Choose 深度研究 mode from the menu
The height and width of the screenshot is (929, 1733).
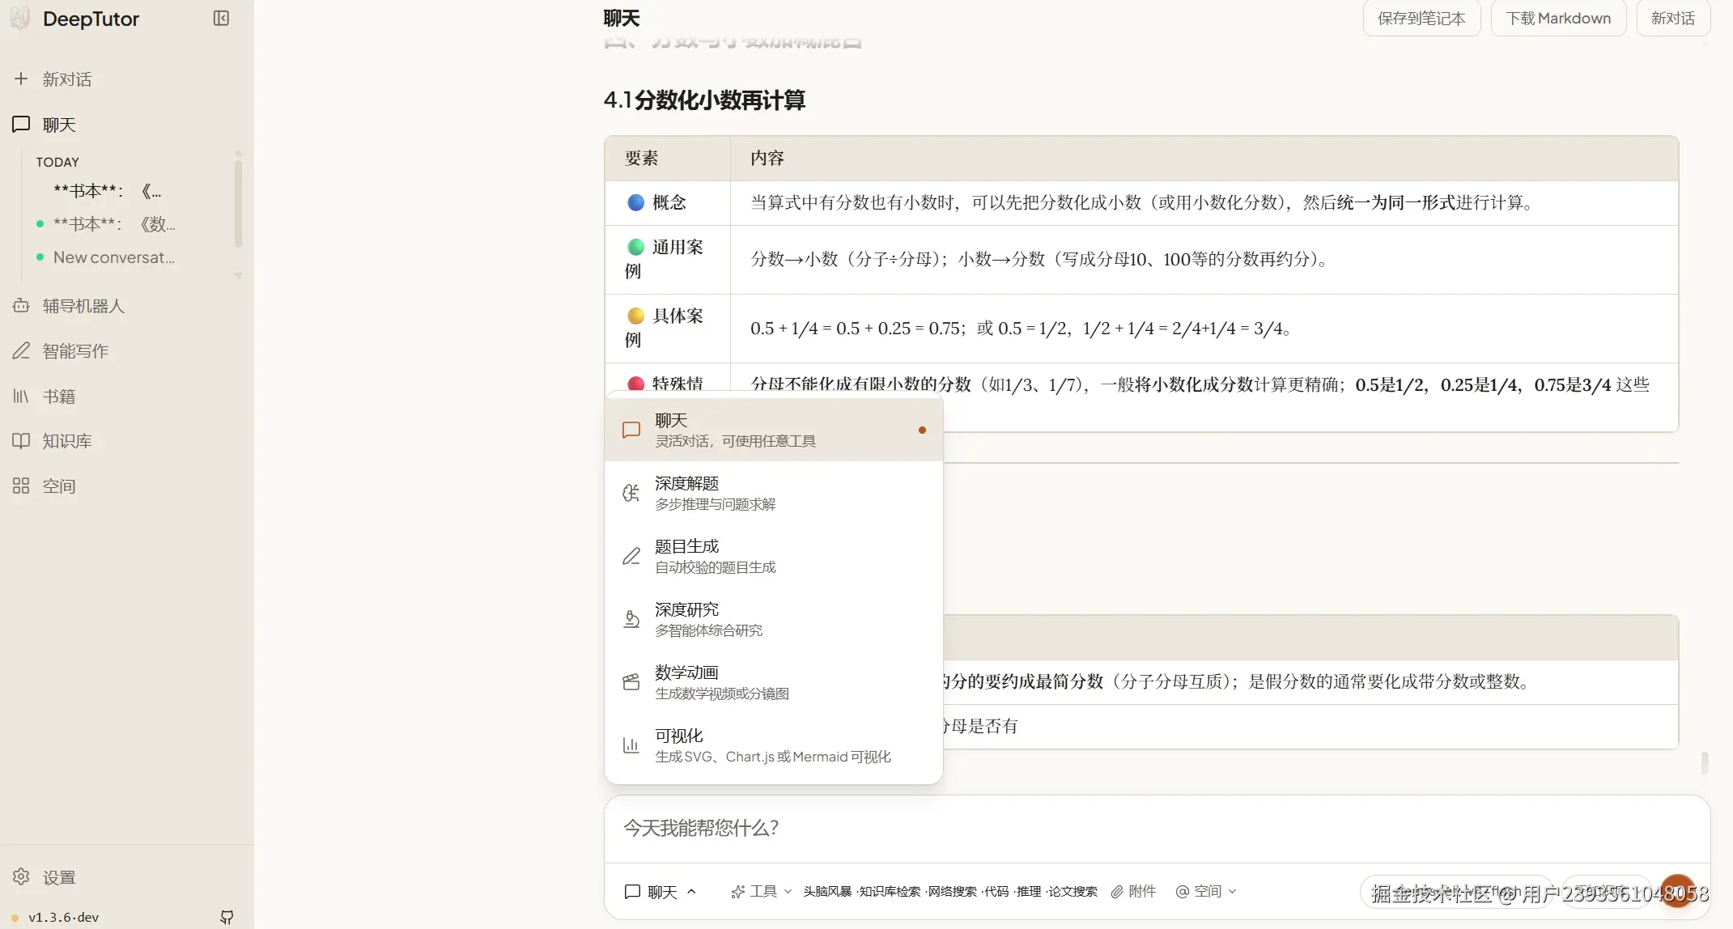tap(774, 619)
